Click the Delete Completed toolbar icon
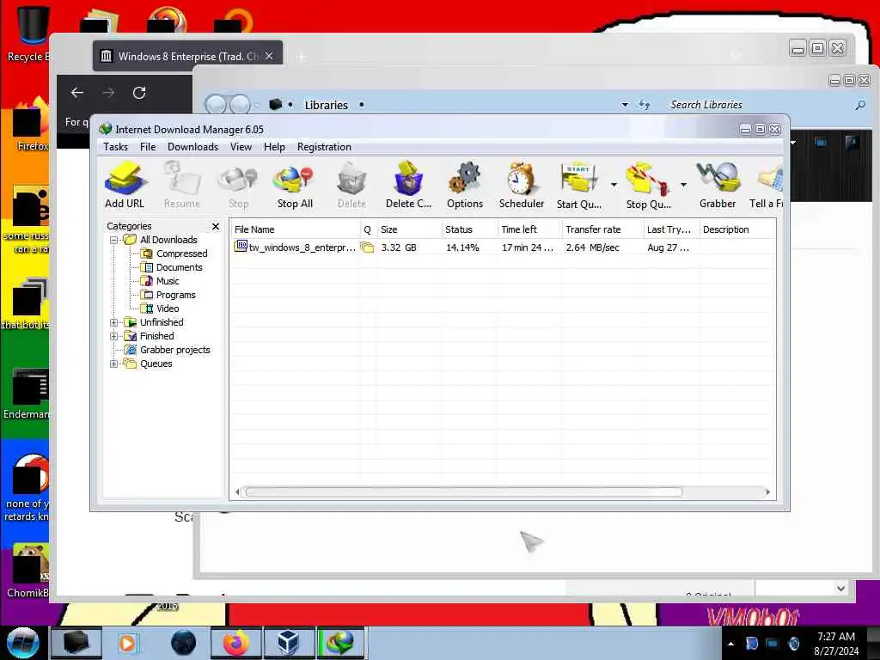 tap(408, 186)
